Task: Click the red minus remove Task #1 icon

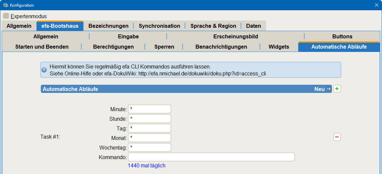Action: click(x=337, y=137)
